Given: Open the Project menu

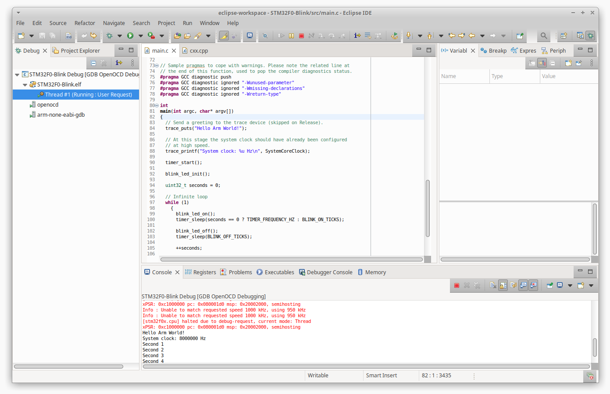Looking at the screenshot, I should pyautogui.click(x=166, y=23).
